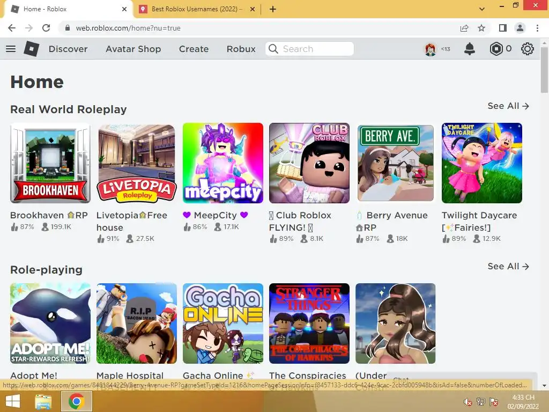Open the ponytail girl game thumbnail
The height and width of the screenshot is (412, 549).
(396, 323)
